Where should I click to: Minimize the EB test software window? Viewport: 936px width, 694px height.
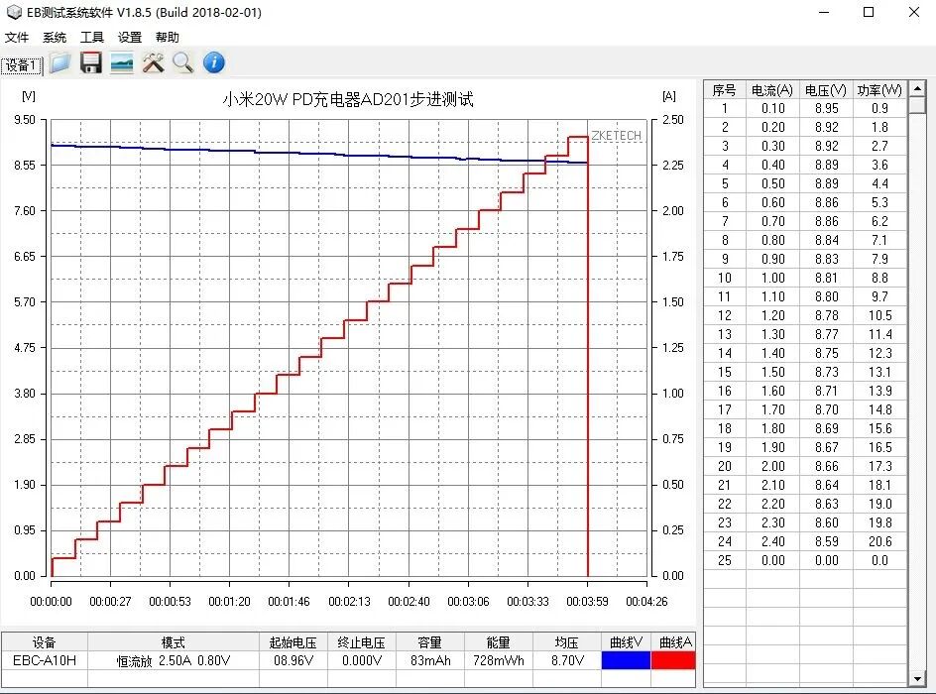click(x=824, y=12)
